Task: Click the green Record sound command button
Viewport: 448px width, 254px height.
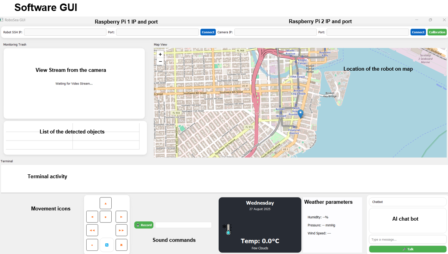Action: point(143,225)
